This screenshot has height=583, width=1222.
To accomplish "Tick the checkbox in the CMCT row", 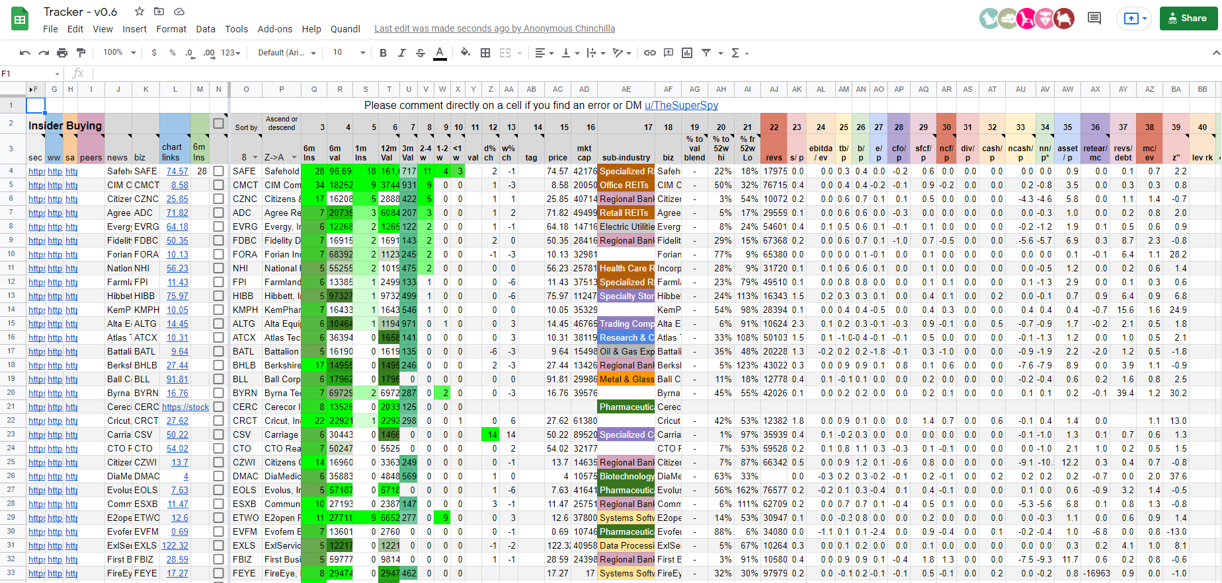I will [218, 185].
